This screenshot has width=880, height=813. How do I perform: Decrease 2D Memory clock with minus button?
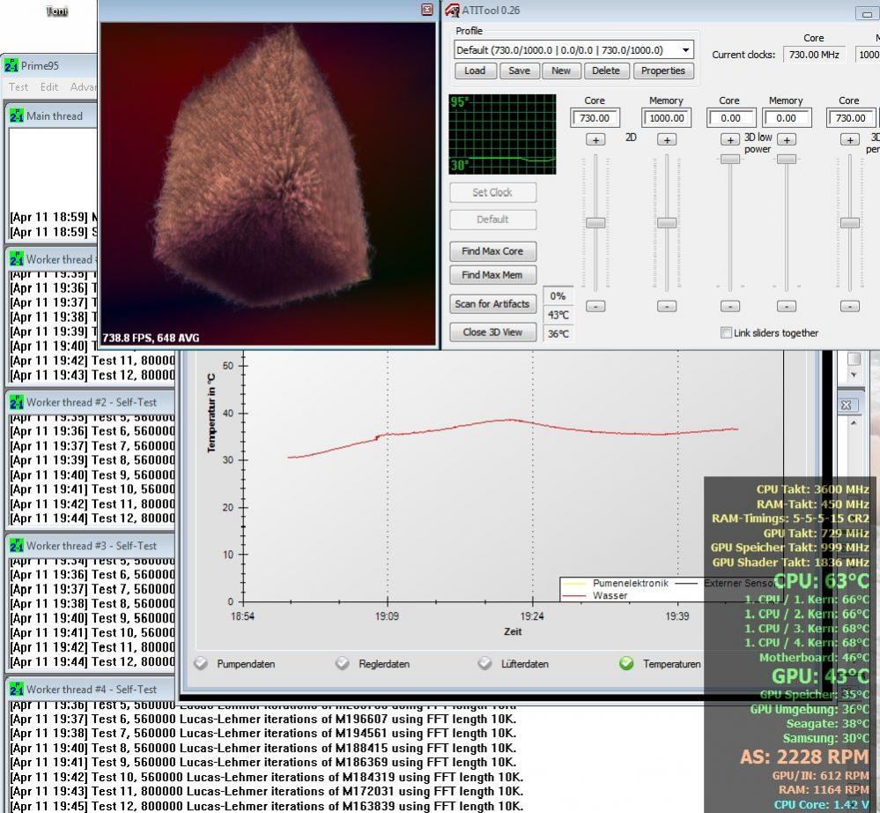pos(667,306)
